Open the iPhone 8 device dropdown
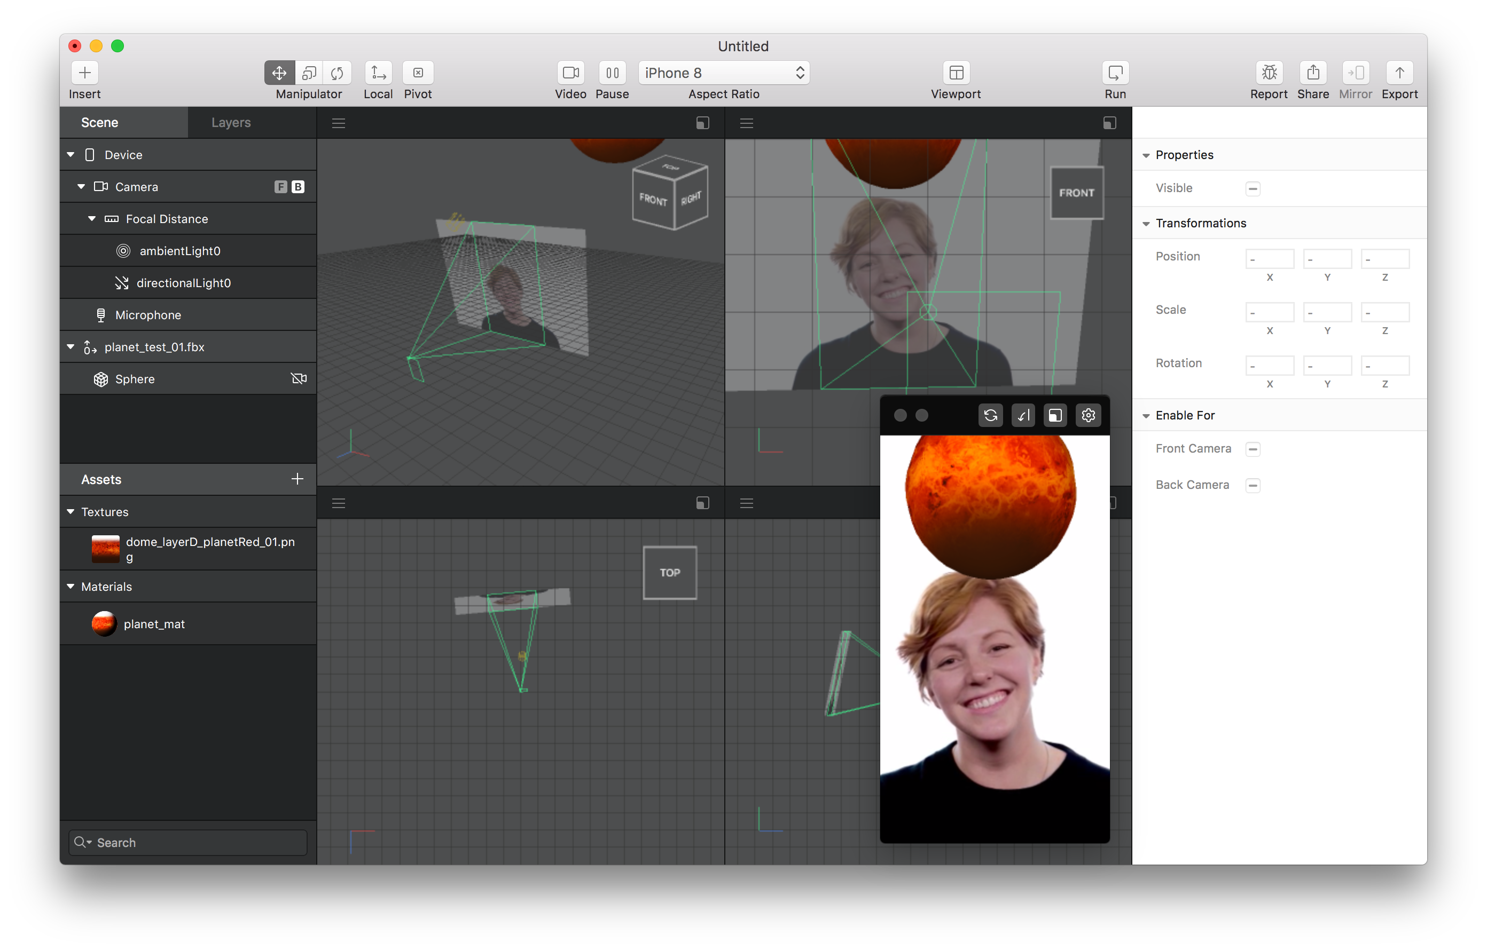This screenshot has width=1487, height=950. tap(723, 72)
